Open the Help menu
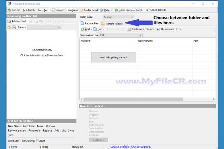The image size is (224, 149). pyautogui.click(x=106, y=10)
